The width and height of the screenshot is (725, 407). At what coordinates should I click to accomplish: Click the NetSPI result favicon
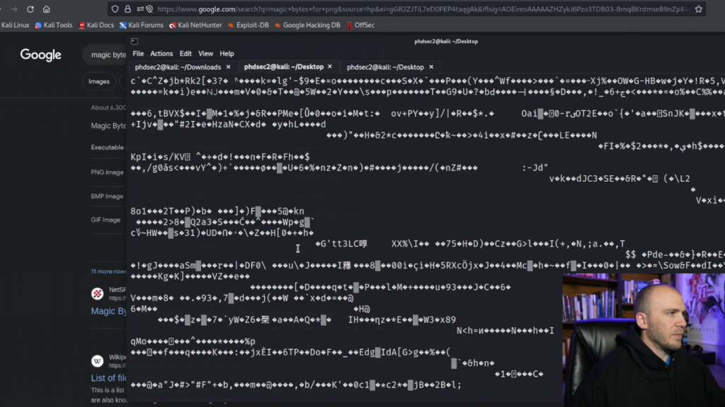tap(97, 293)
